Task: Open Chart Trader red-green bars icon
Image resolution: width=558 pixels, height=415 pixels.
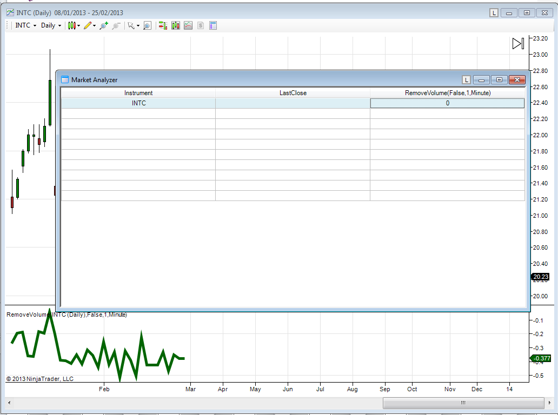Action: point(162,25)
